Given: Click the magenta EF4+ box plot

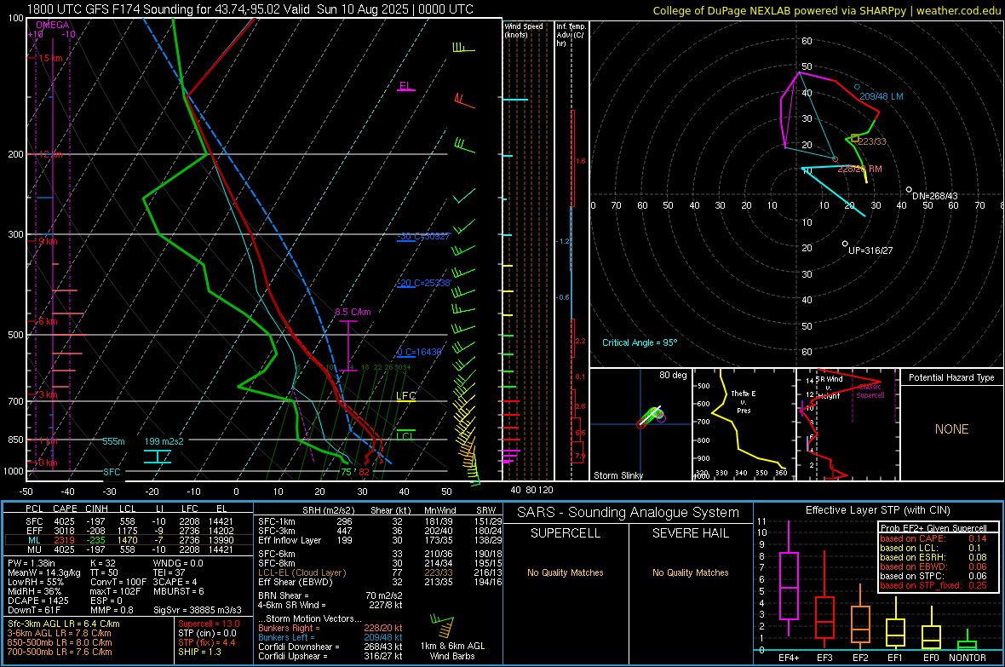Looking at the screenshot, I should [x=789, y=578].
